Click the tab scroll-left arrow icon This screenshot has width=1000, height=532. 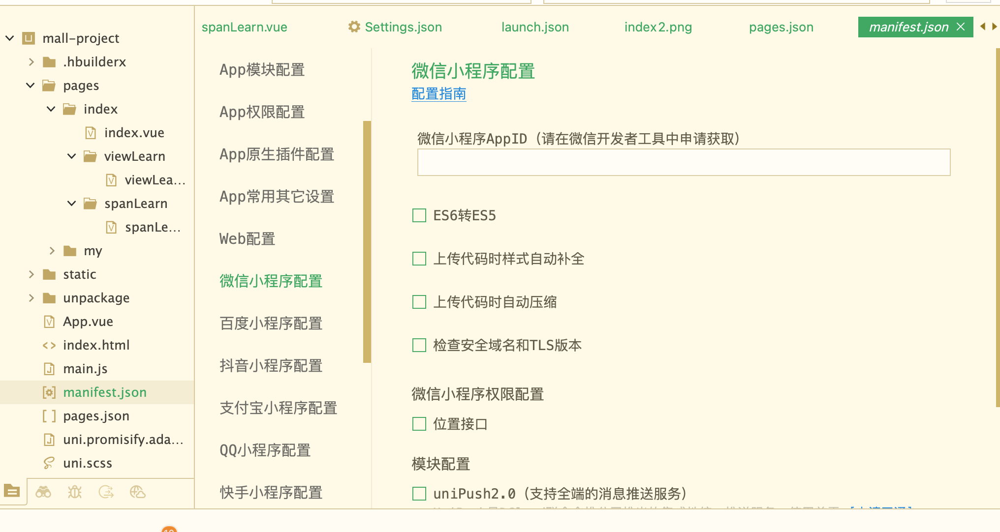pos(983,27)
